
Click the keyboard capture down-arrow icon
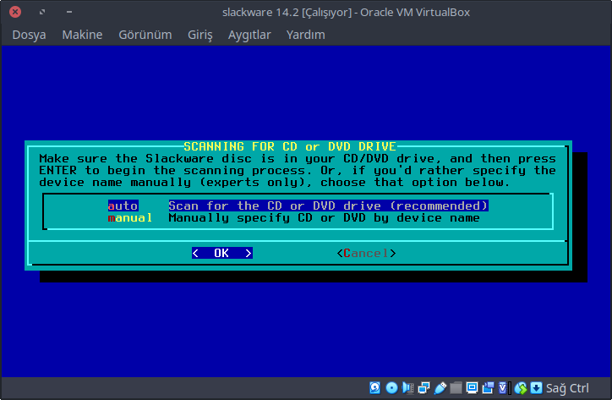[x=536, y=388]
